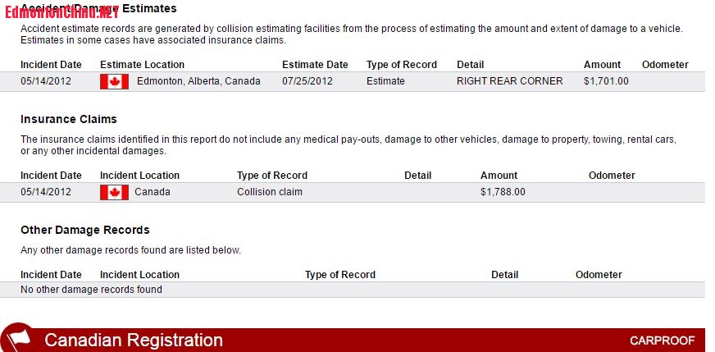Select the Edmonton, Alberta, Canada location text
Screen dimensions: 715x352
click(198, 81)
